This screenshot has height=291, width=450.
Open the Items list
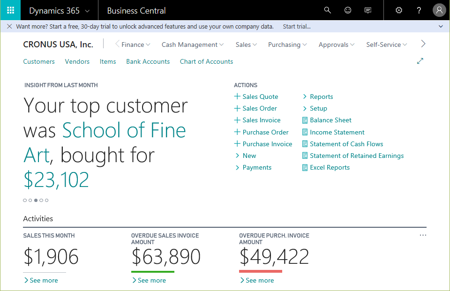108,61
